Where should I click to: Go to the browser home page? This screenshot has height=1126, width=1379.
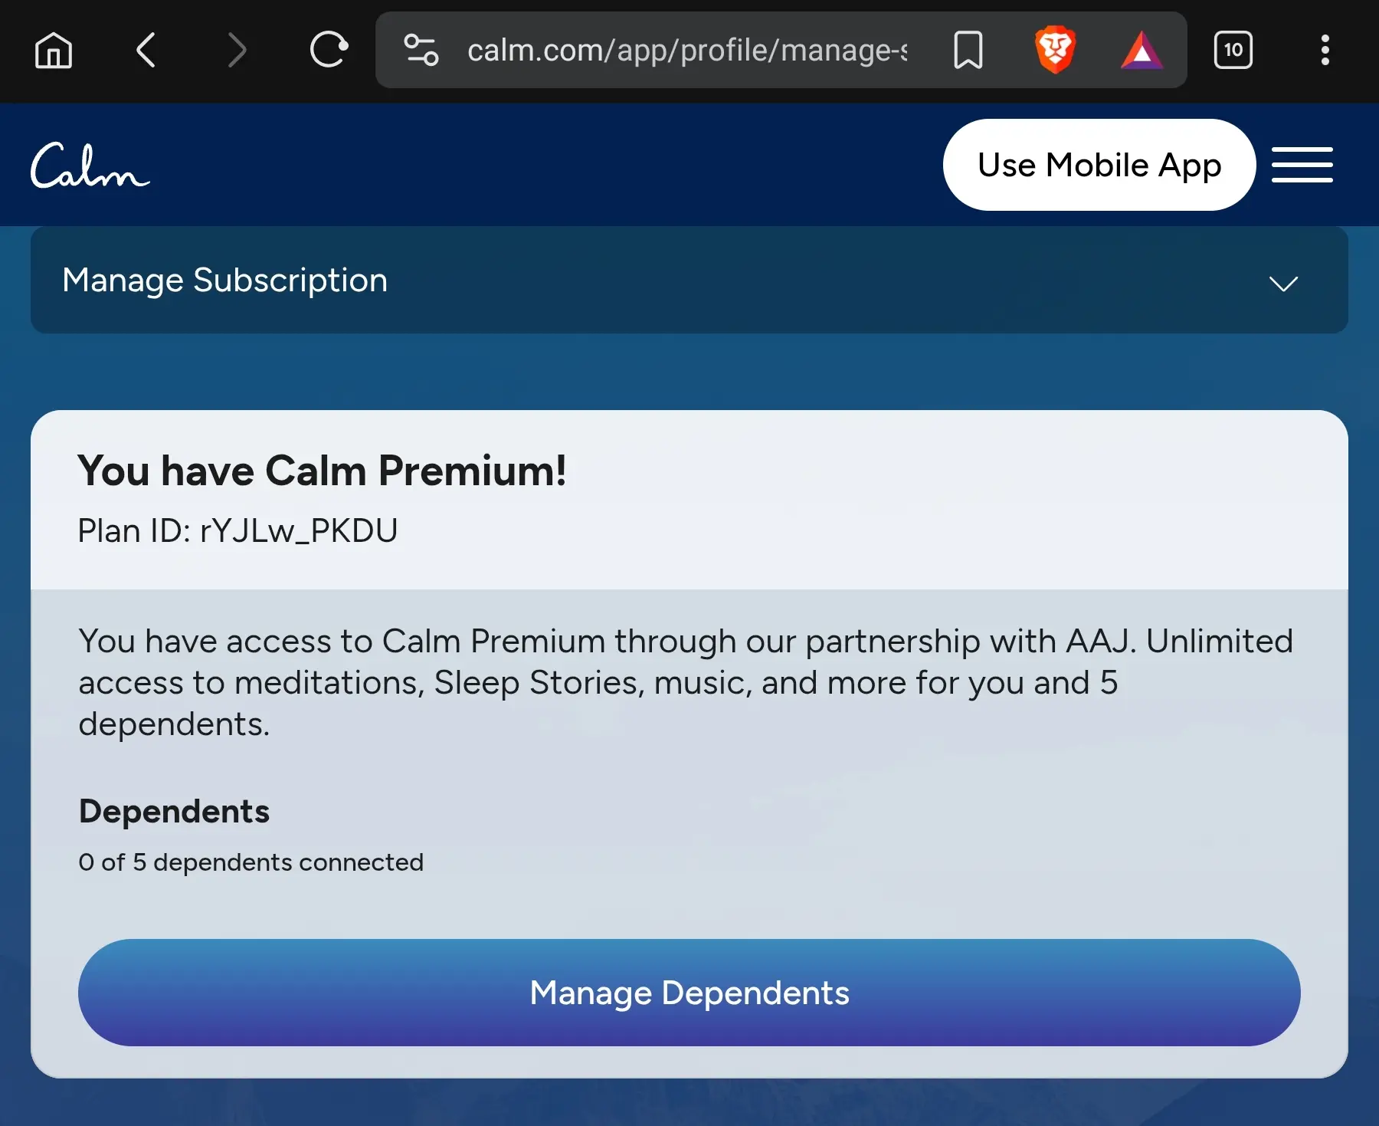54,51
